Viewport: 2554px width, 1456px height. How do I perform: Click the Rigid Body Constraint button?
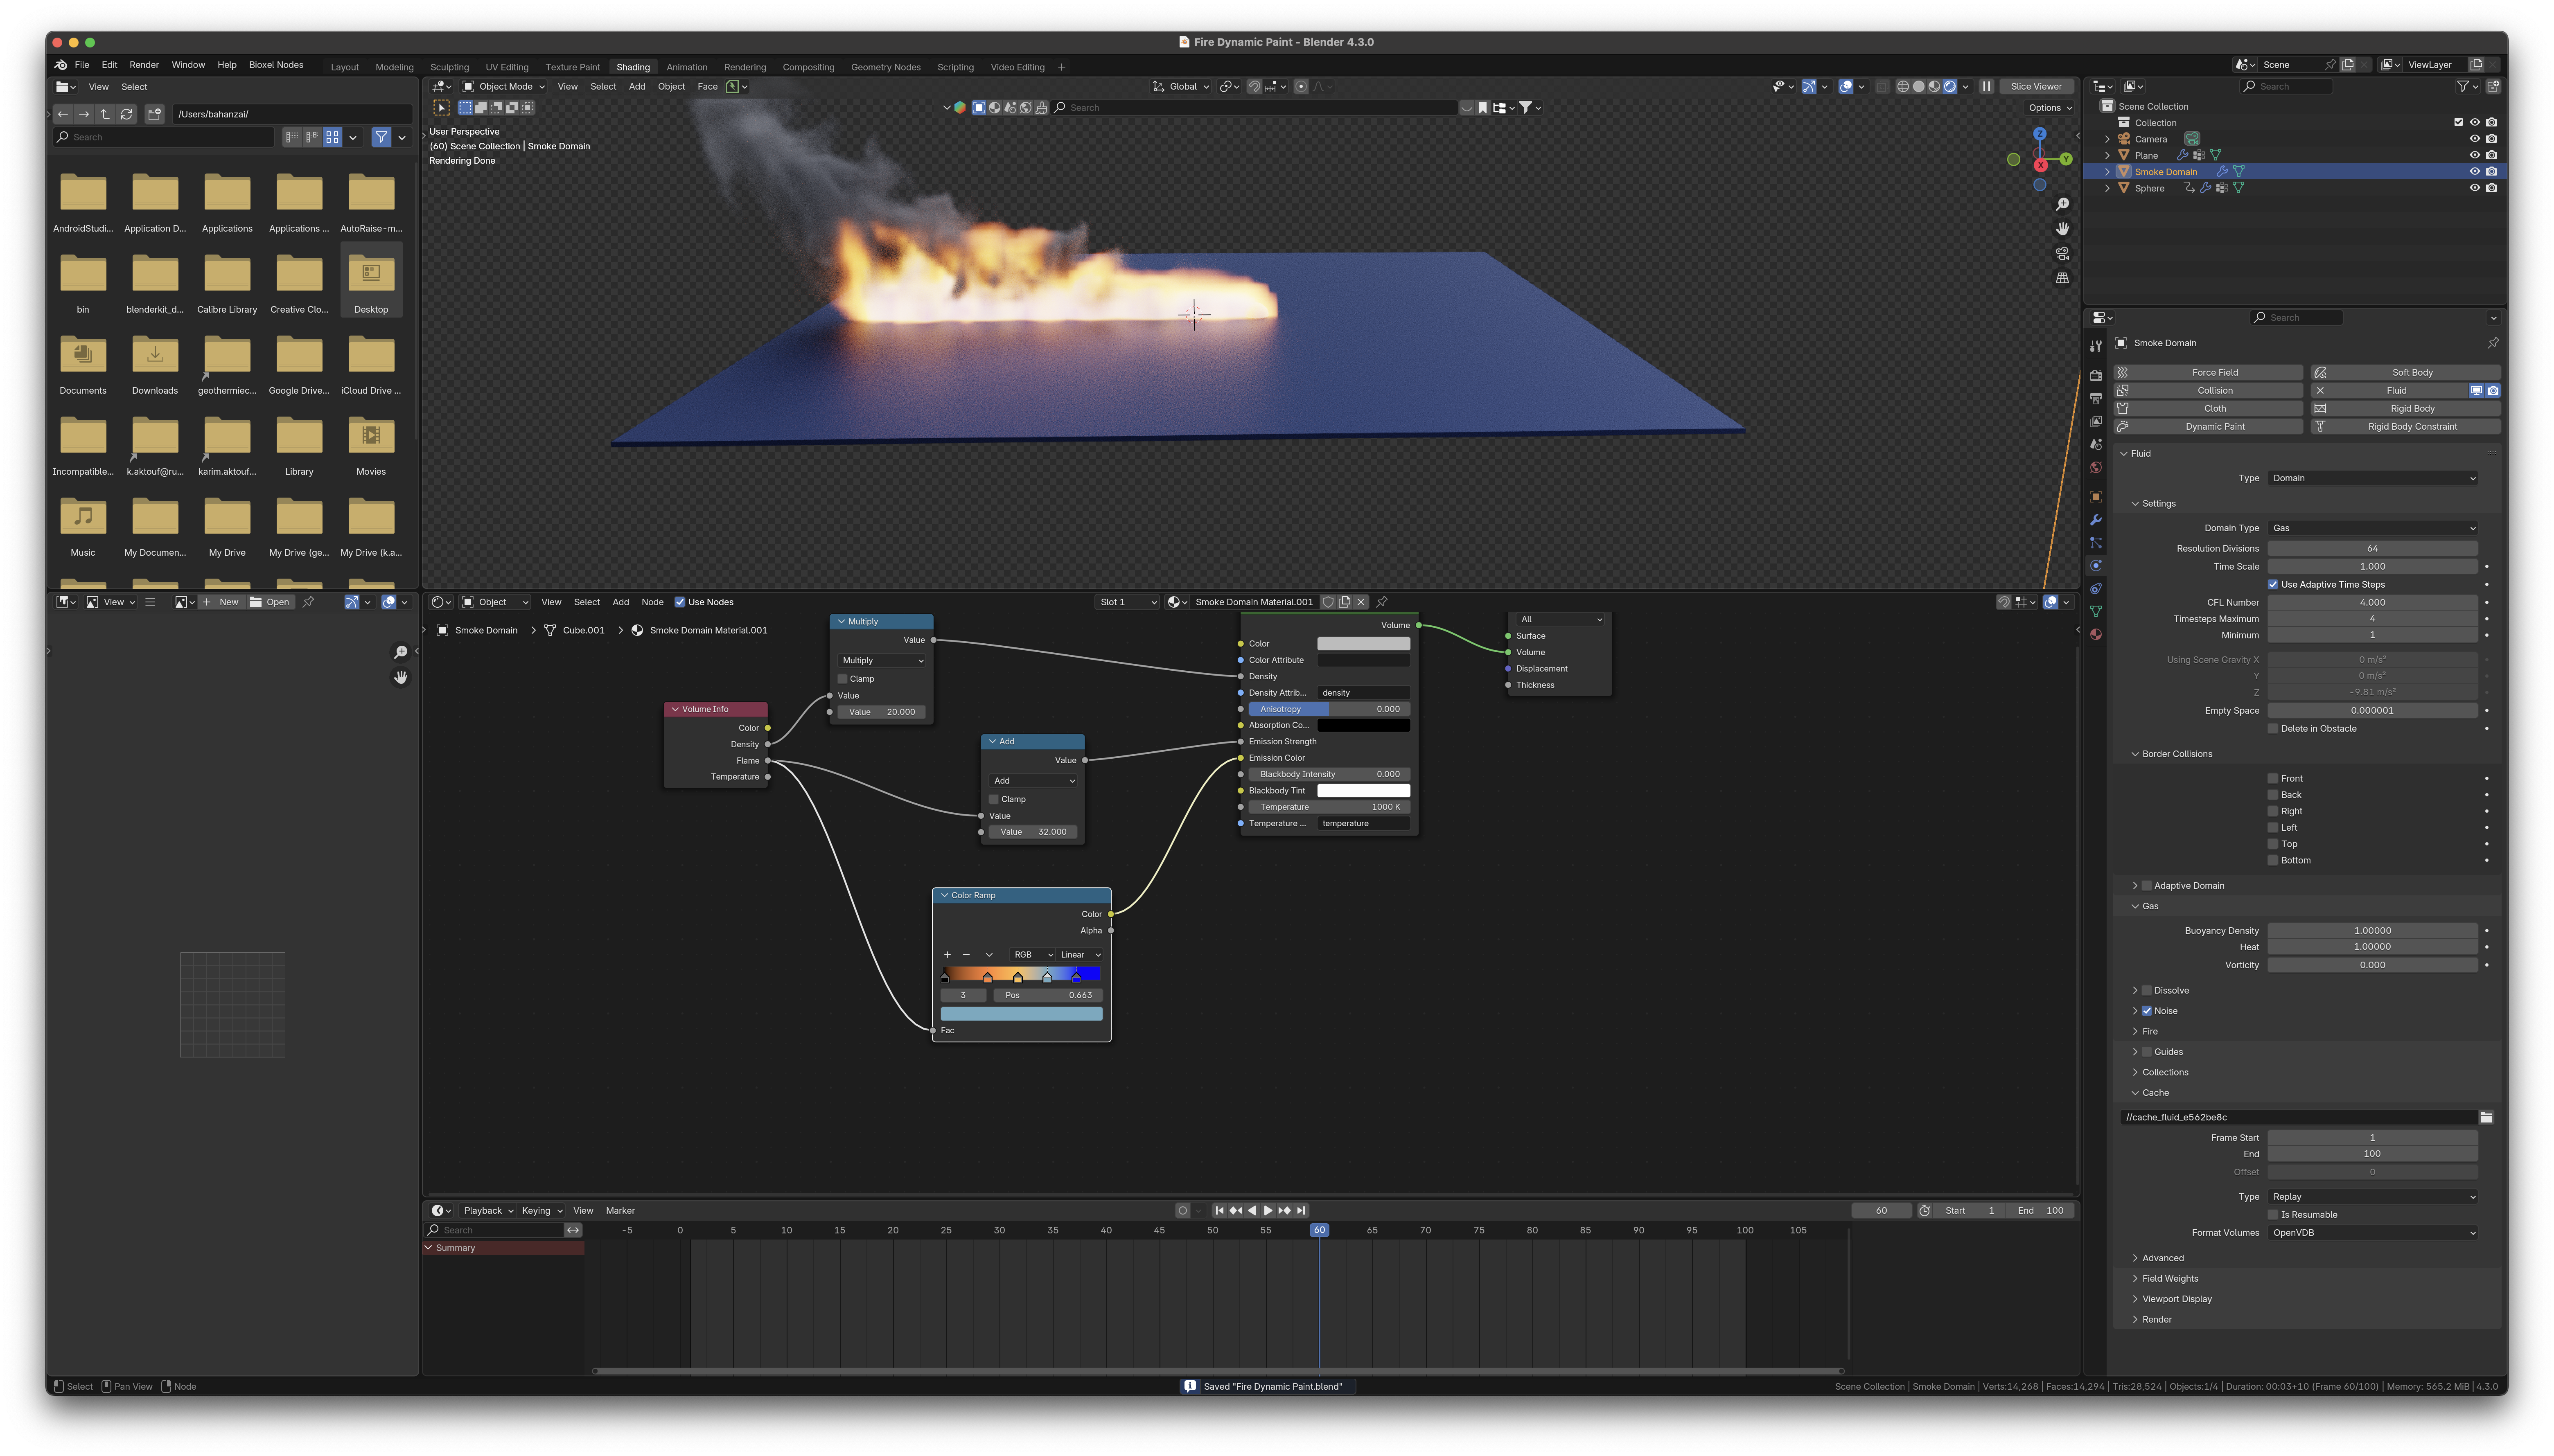click(x=2406, y=427)
